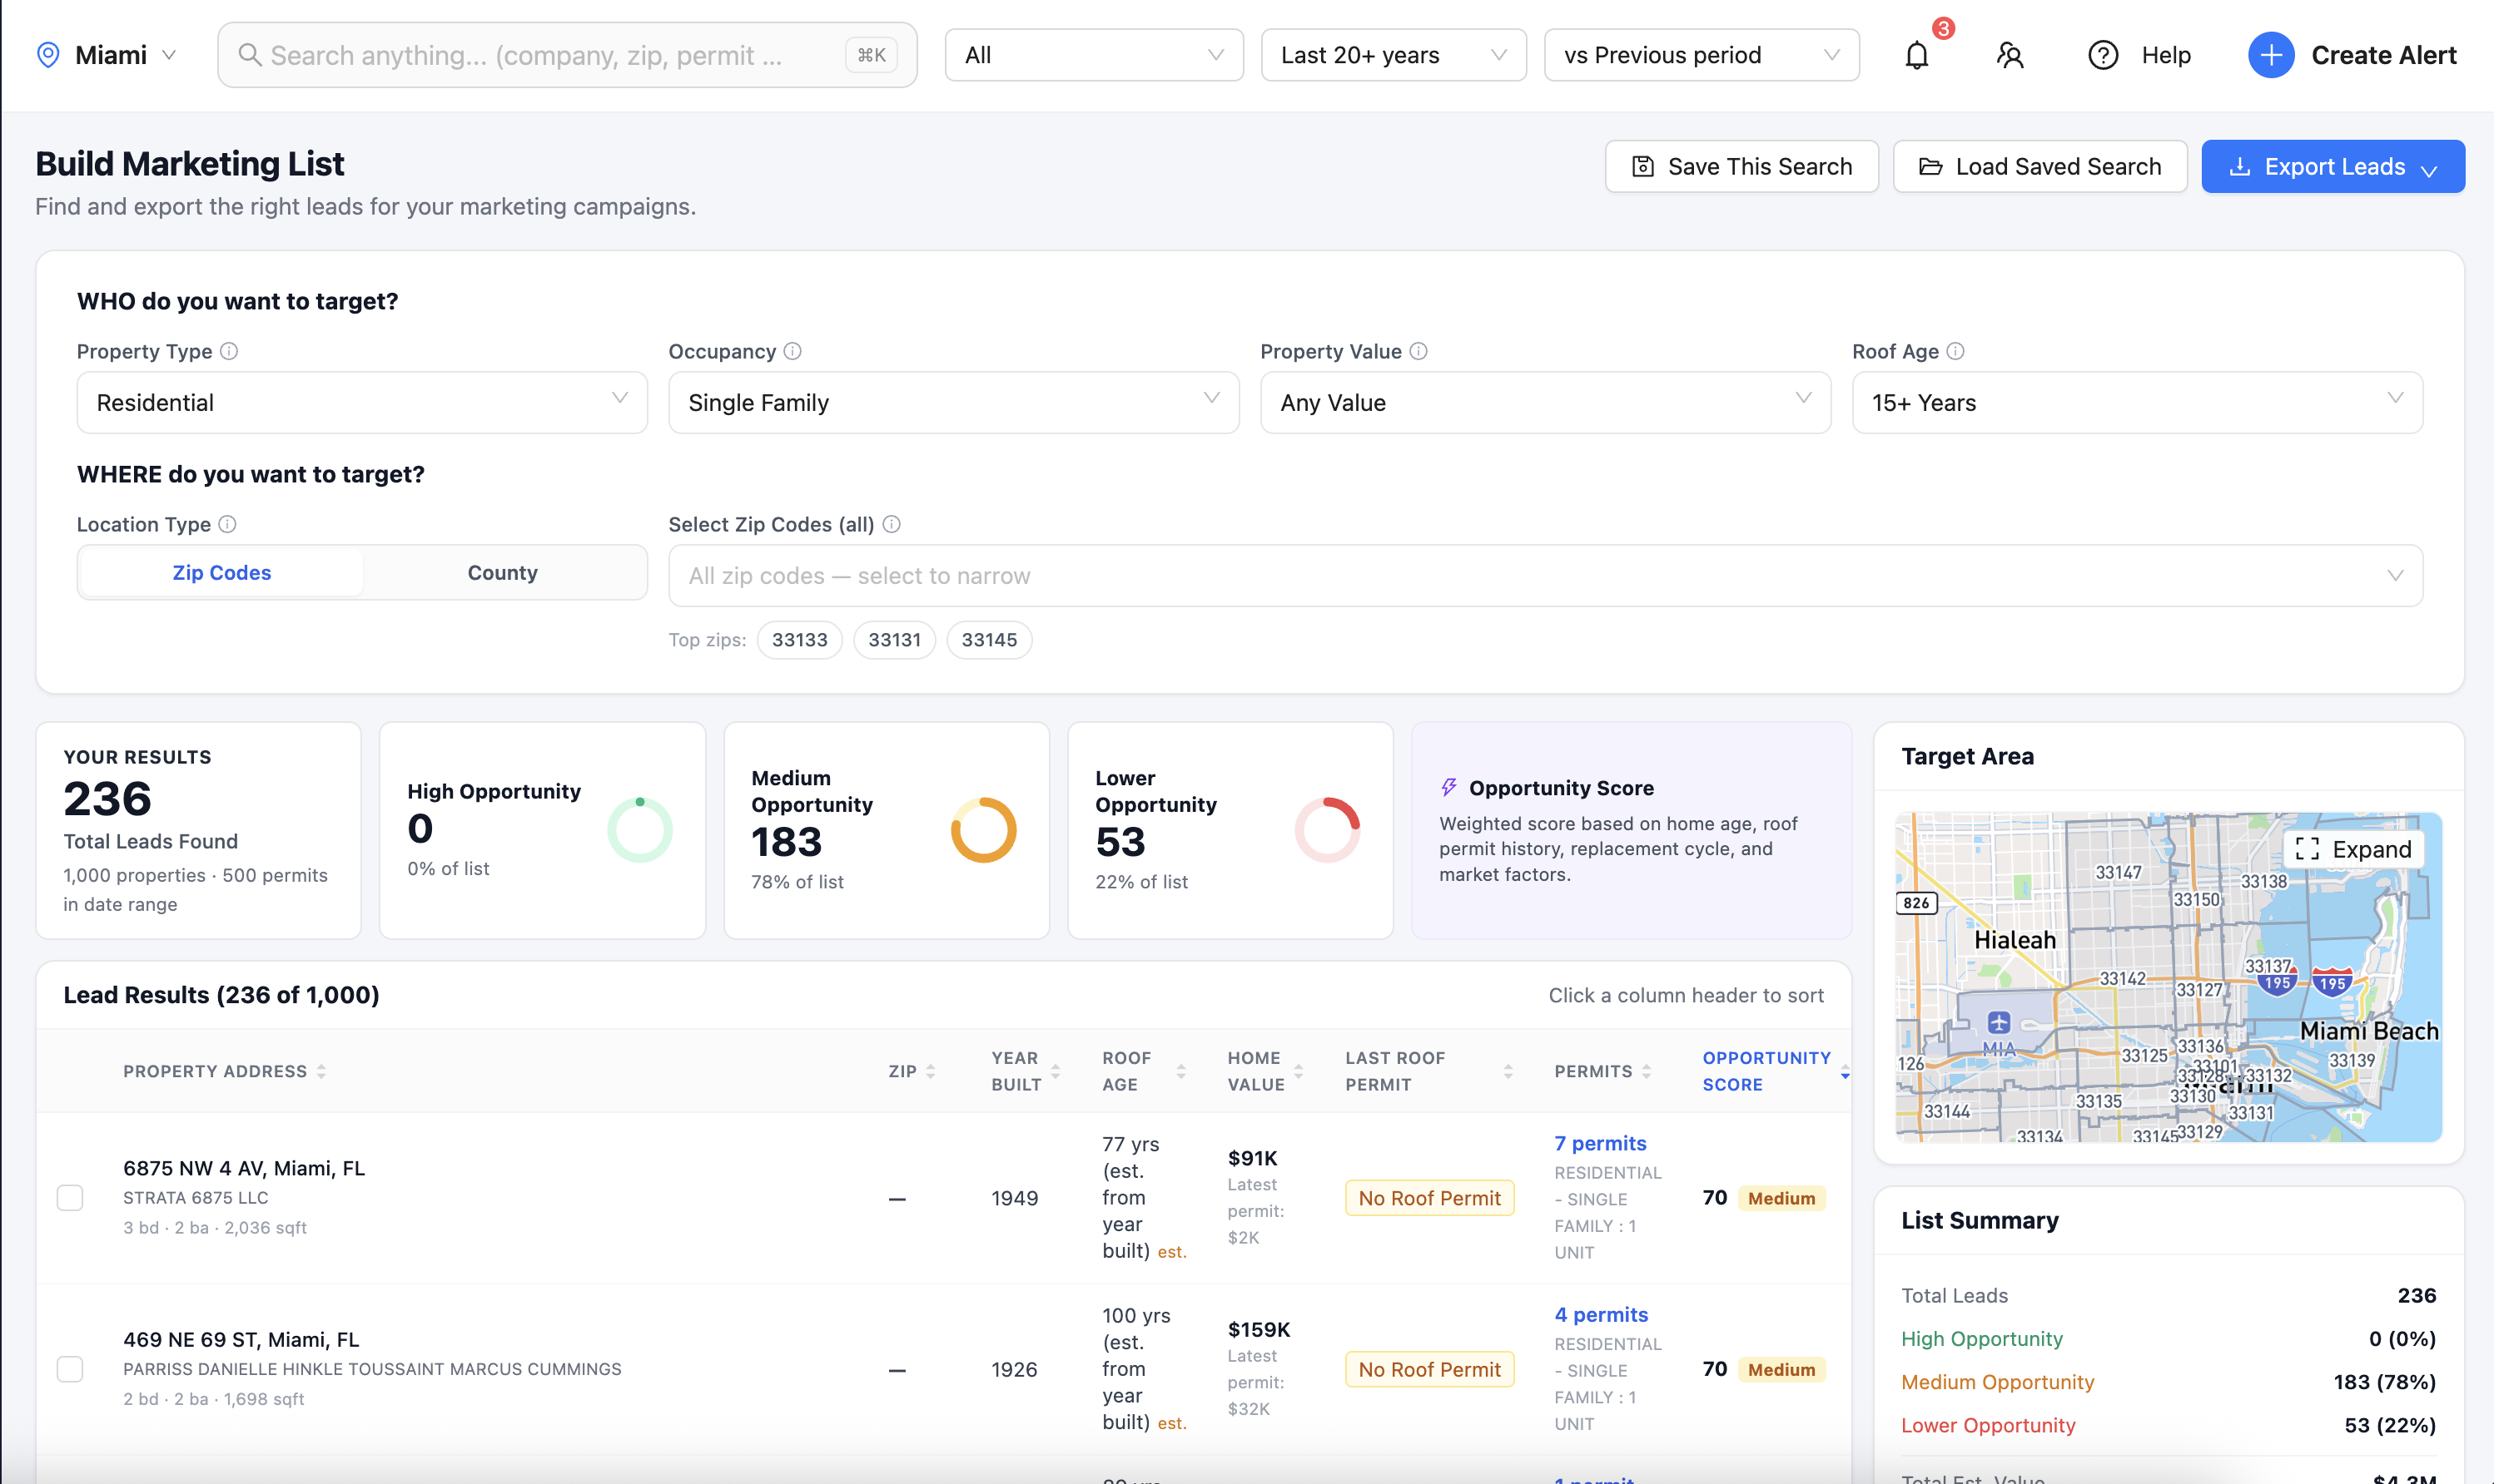Sort by Last Roof Permit arrows icon
Image resolution: width=2494 pixels, height=1484 pixels.
1508,1071
